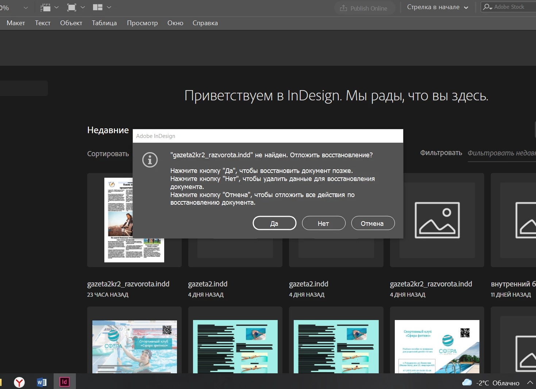Expand the View Options dropdown arrow
Viewport: 536px width, 389px height.
(56, 7)
